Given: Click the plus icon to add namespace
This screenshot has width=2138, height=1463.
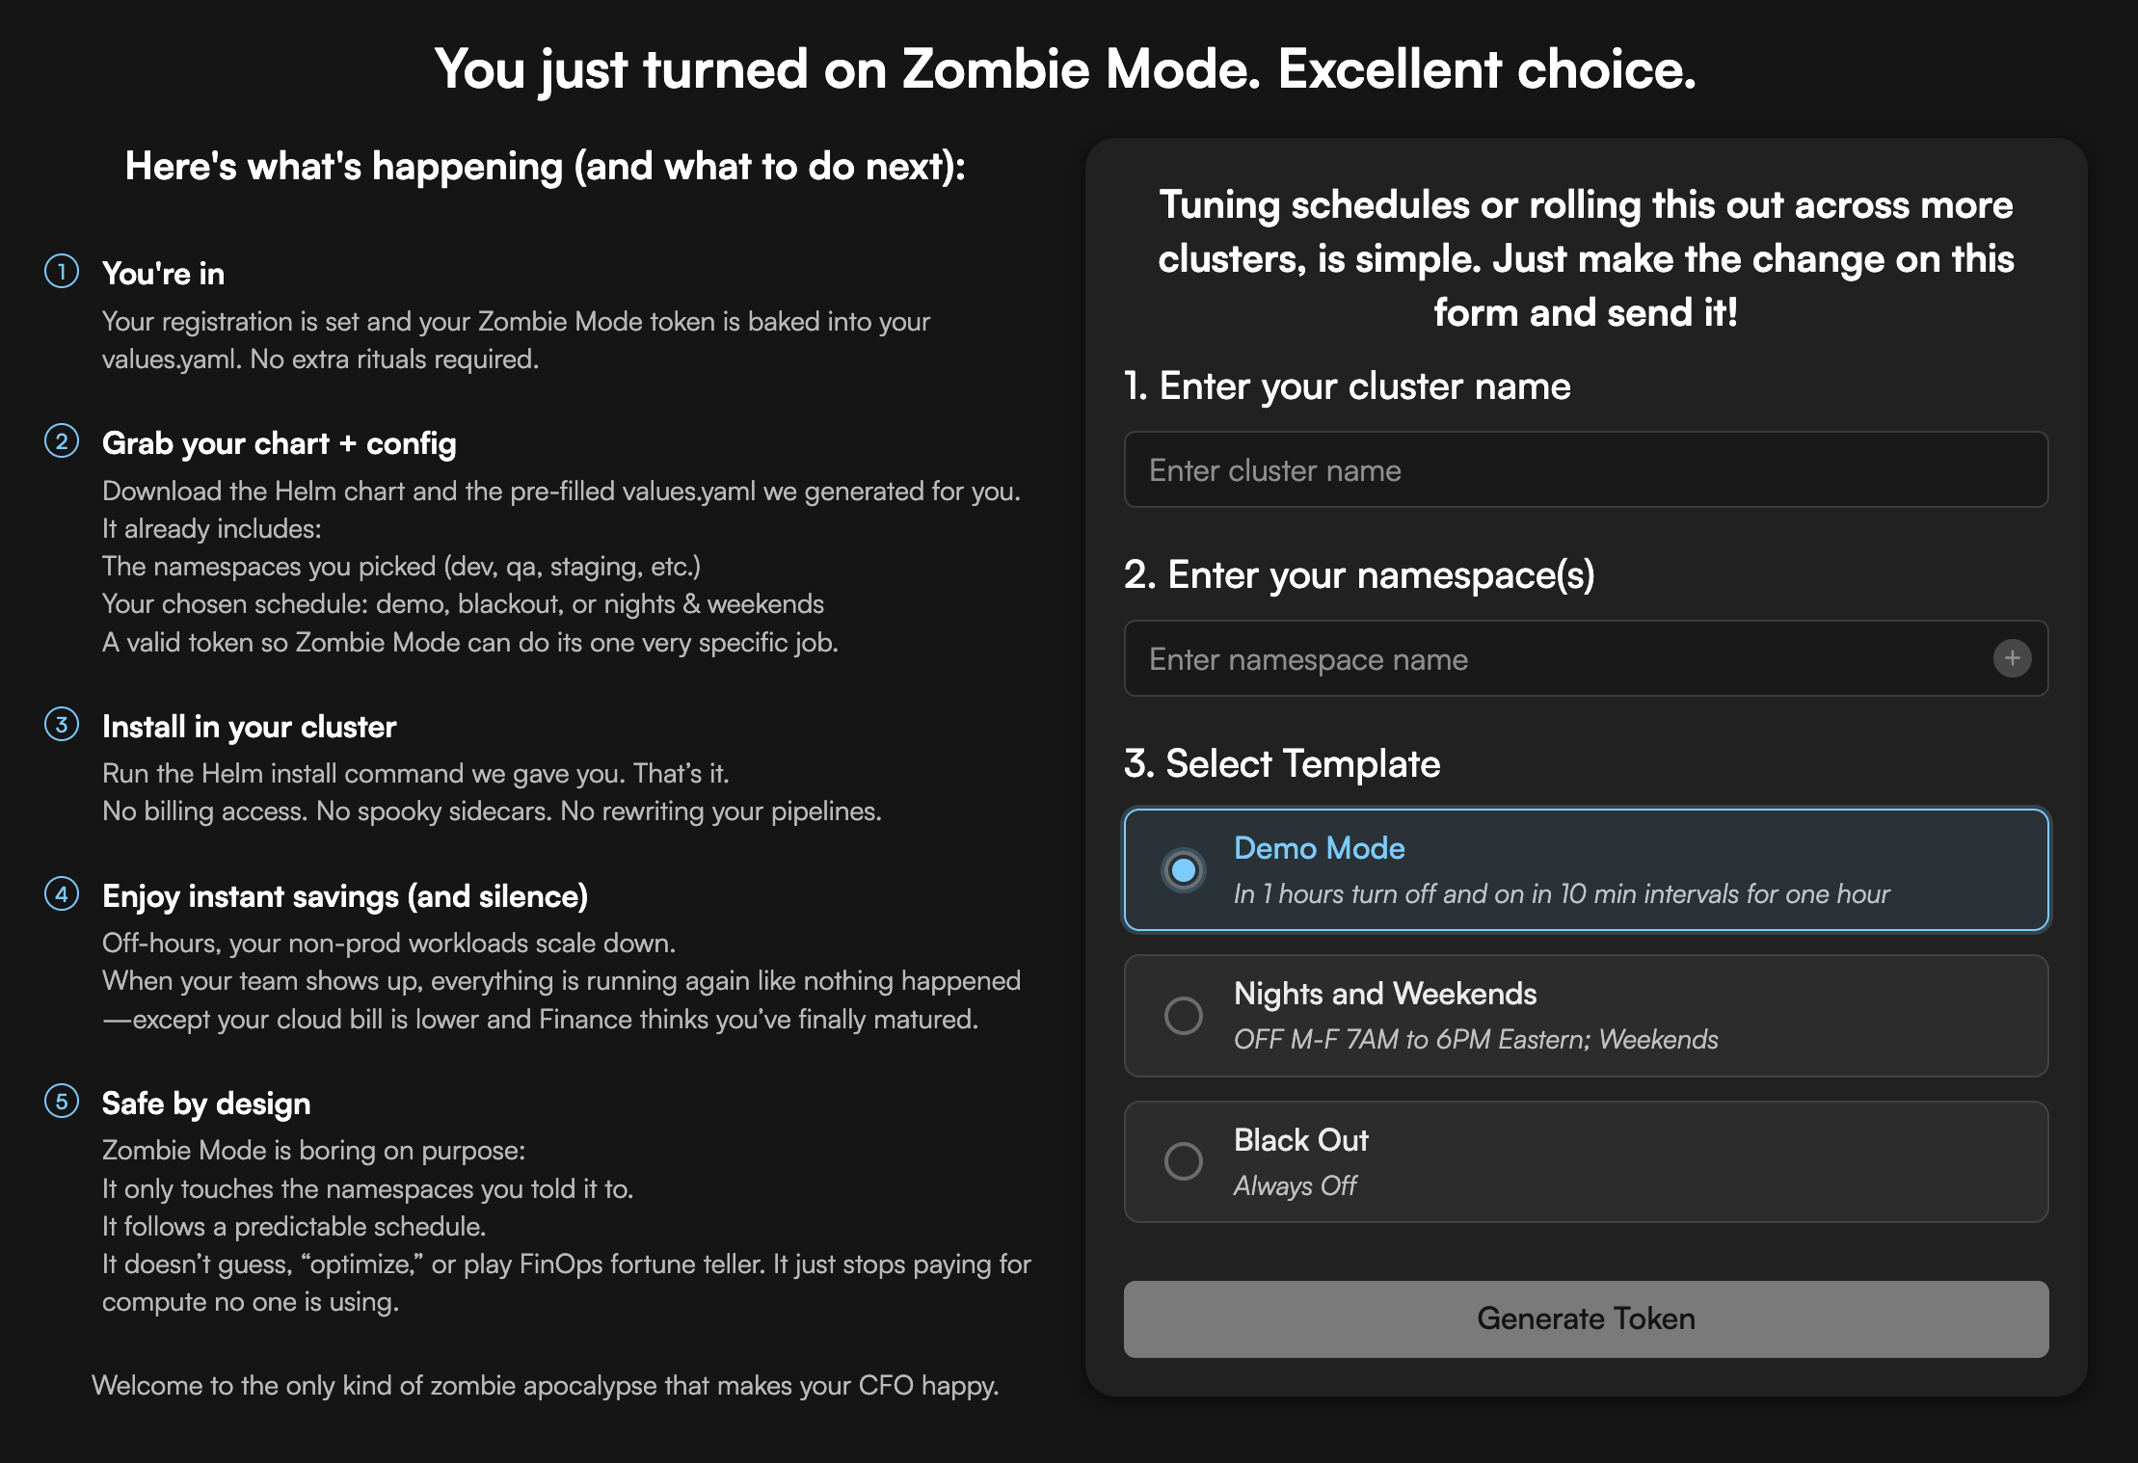Looking at the screenshot, I should pyautogui.click(x=2012, y=658).
